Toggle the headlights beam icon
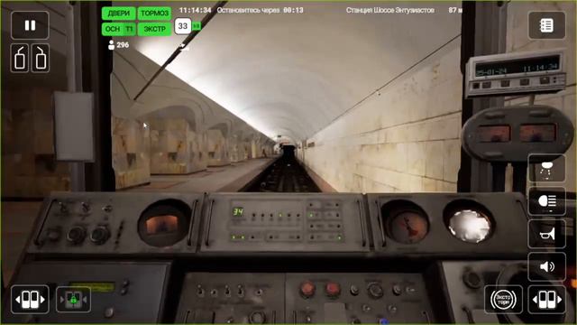This screenshot has height=325, width=577. [x=547, y=201]
